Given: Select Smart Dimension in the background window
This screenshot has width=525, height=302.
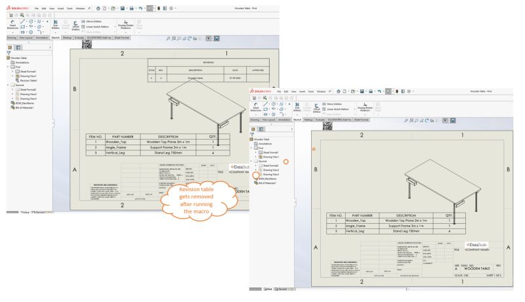Looking at the screenshot, I should (12, 24).
